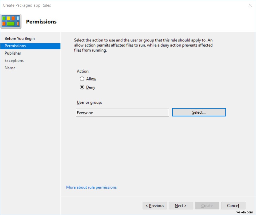
Task: Go back using the Previous button
Action: pos(155,205)
